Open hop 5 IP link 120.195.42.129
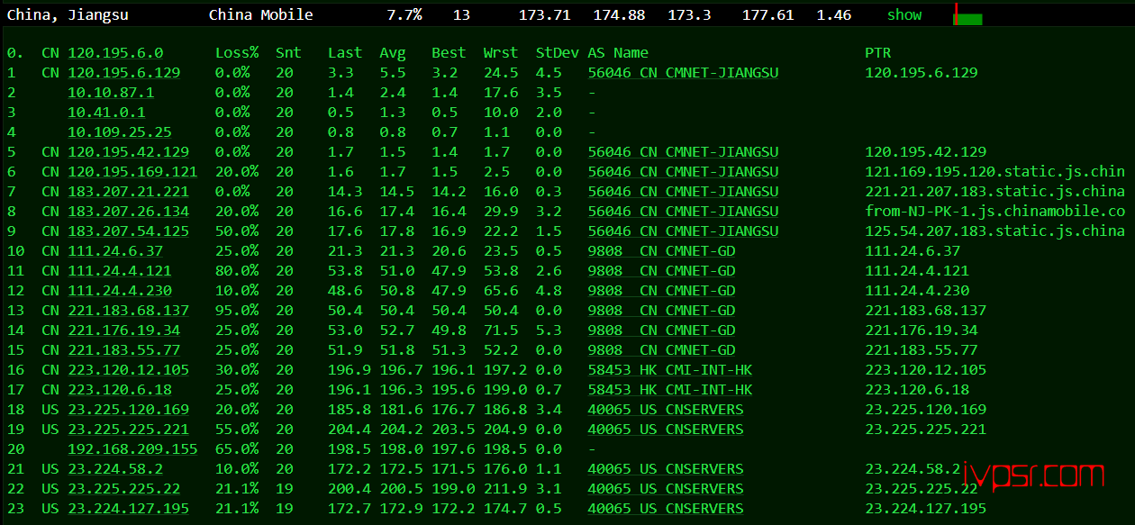The height and width of the screenshot is (525, 1135). 128,152
